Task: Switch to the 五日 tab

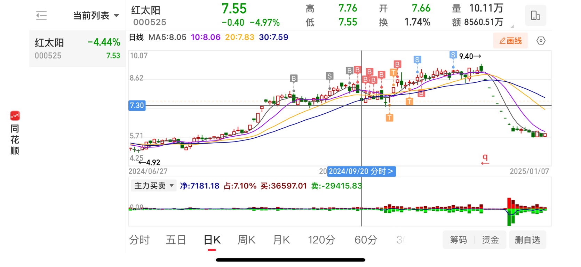Action: 176,240
